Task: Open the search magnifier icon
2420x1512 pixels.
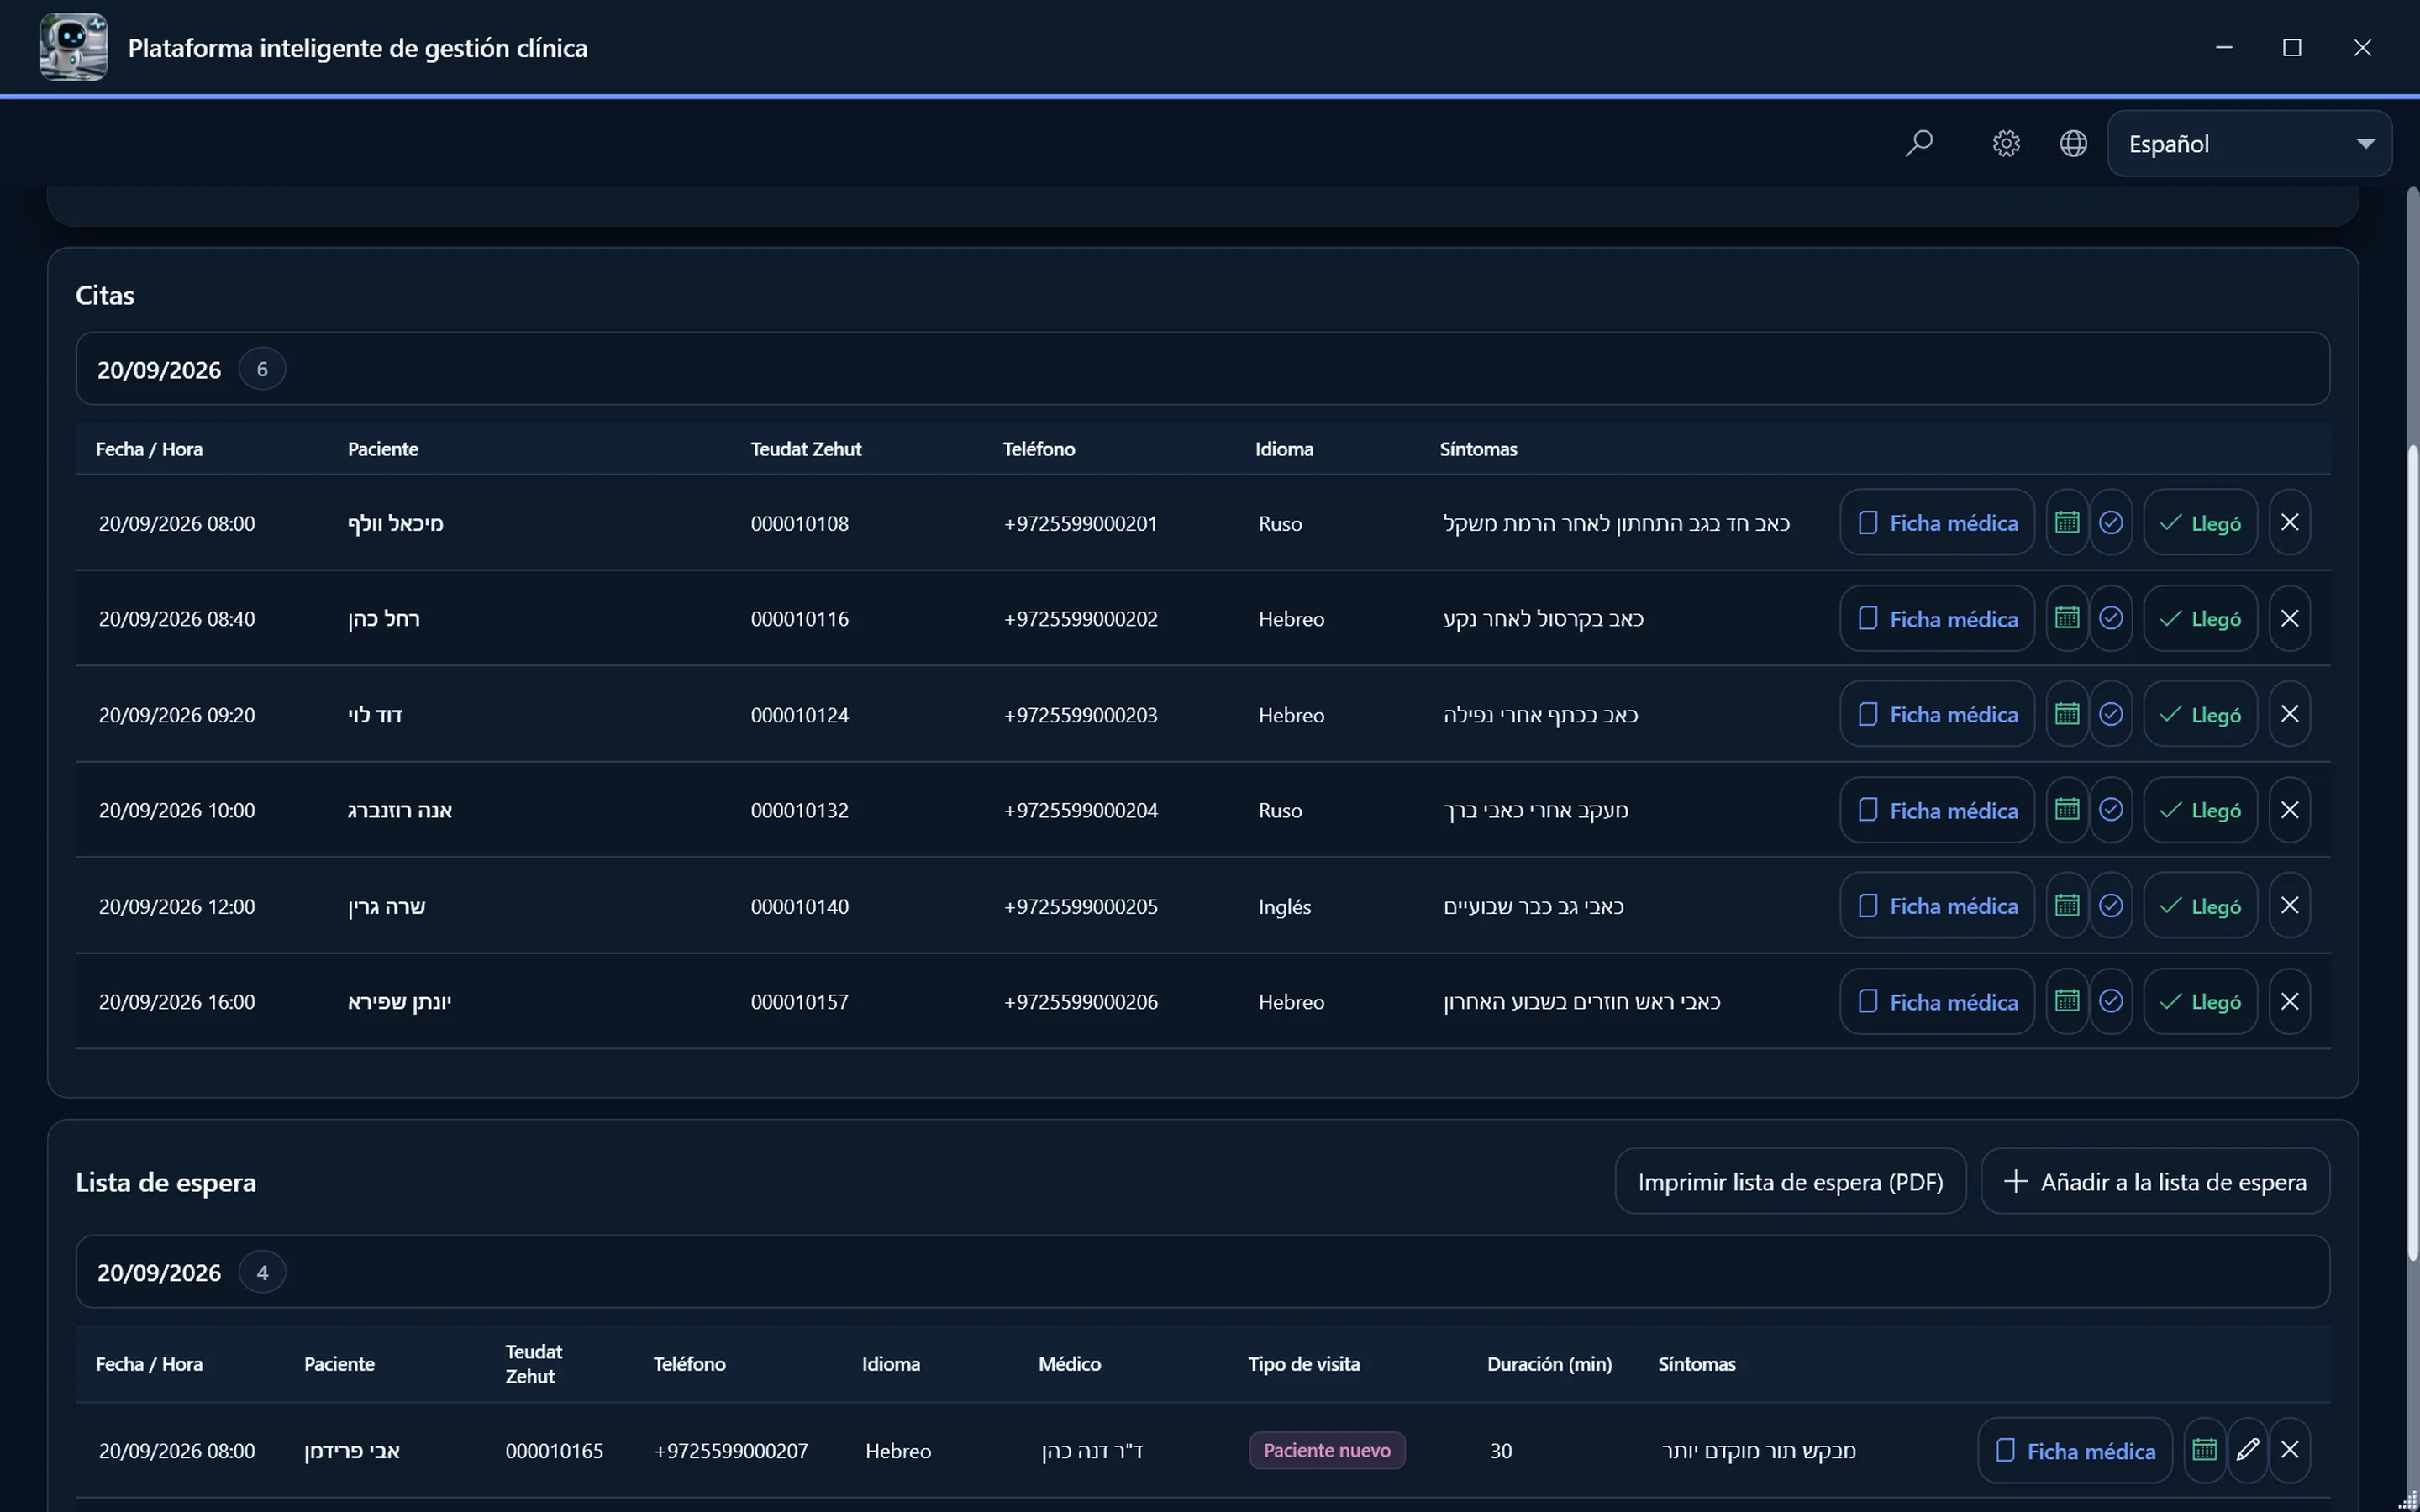Action: 1919,143
